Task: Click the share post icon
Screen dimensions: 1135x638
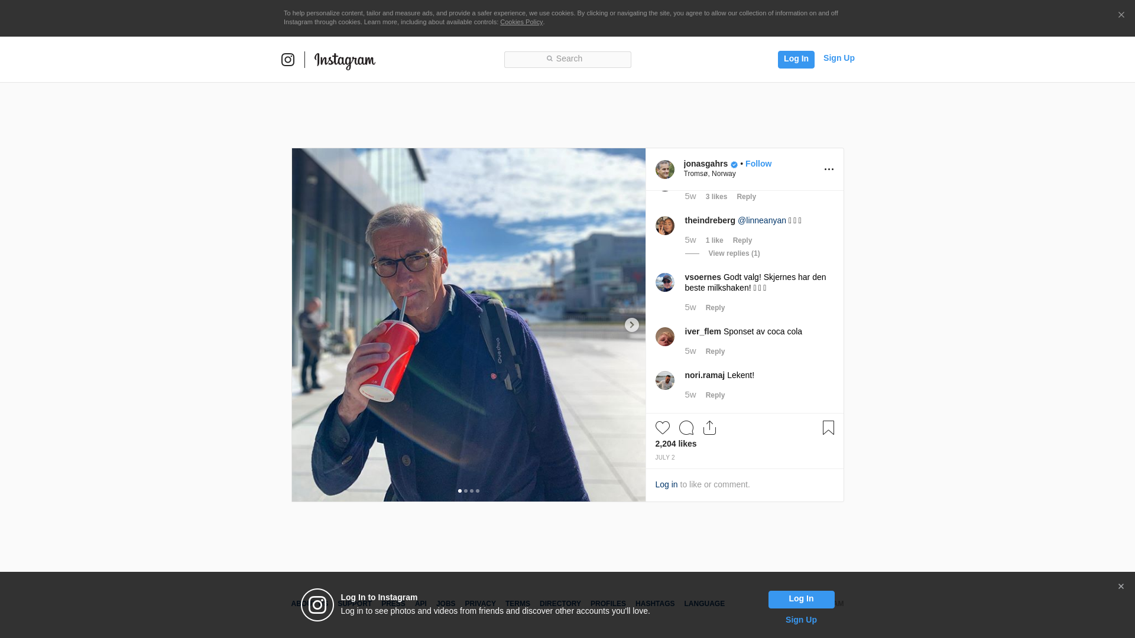Action: (x=709, y=428)
